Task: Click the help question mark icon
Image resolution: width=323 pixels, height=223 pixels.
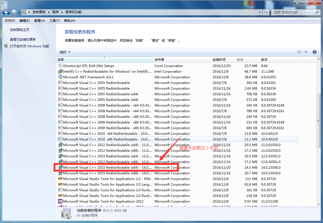Action: pyautogui.click(x=314, y=52)
